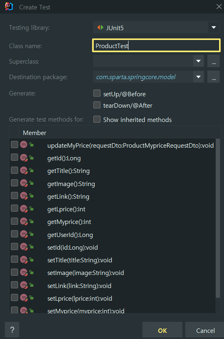Enable the setUp/@Before checkbox
Viewport: 224px width, 339px height.
click(x=97, y=93)
